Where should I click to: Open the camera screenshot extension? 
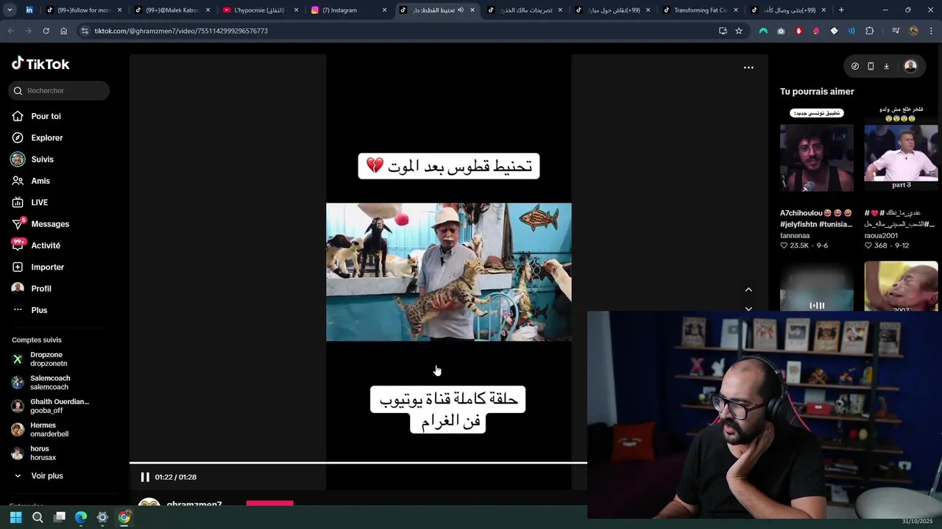click(x=781, y=31)
